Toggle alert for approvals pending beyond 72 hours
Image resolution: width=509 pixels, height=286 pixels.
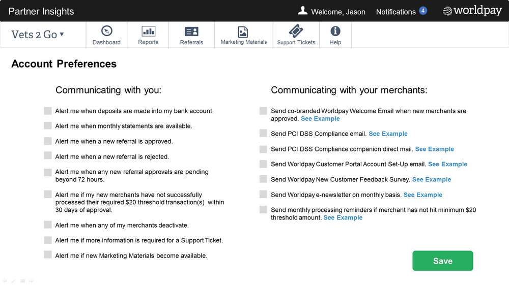48,172
